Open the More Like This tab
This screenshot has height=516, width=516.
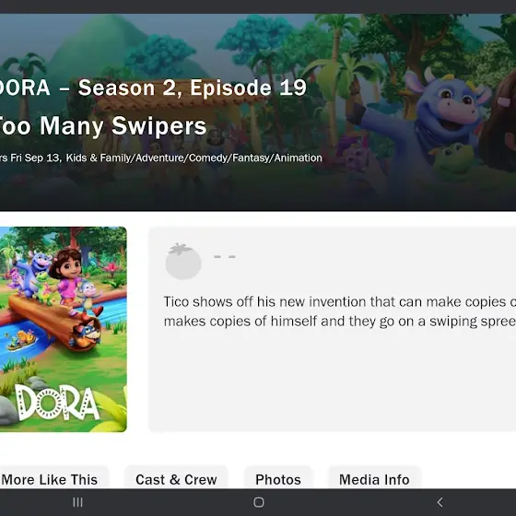click(x=50, y=479)
